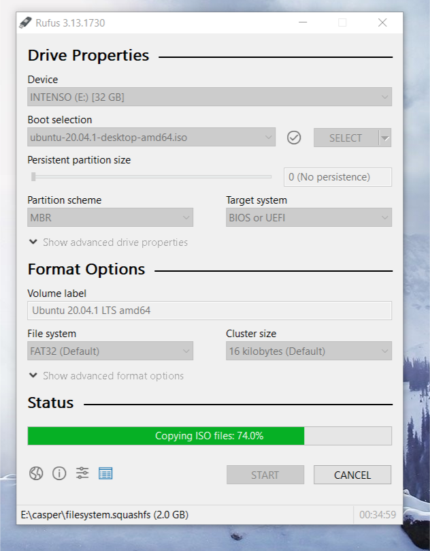The image size is (430, 551).
Task: Open the Target system dropdown
Action: [x=309, y=217]
